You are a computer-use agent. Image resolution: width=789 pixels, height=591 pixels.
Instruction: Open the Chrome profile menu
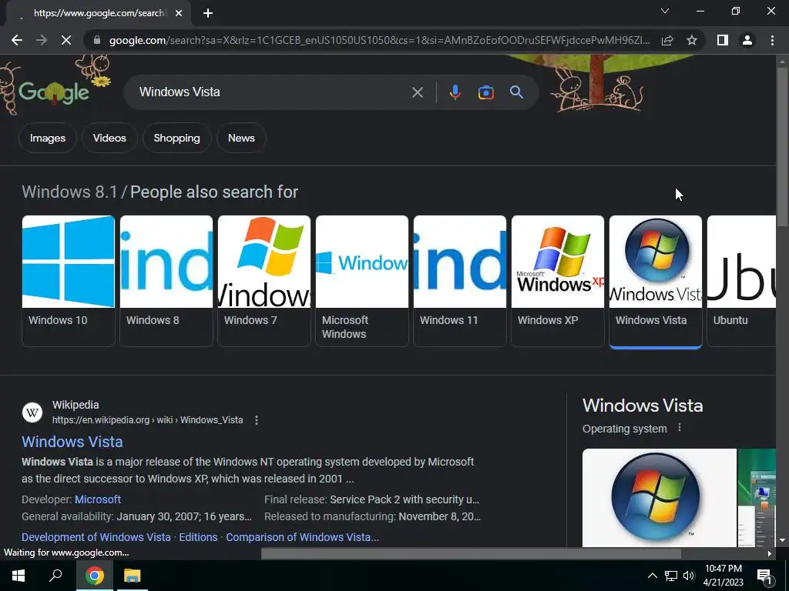747,40
